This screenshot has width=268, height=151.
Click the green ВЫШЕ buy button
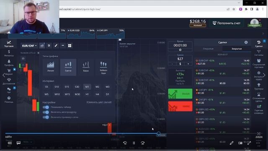(x=180, y=94)
